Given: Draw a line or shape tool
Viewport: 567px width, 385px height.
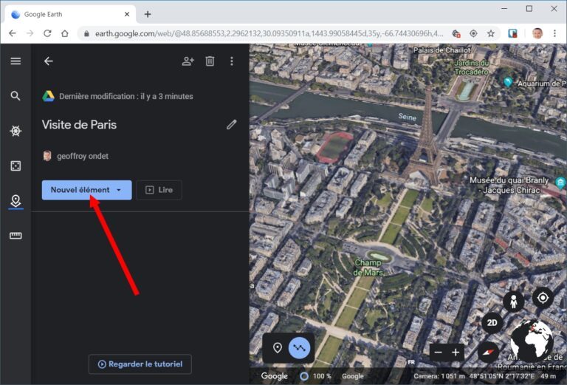Looking at the screenshot, I should (300, 348).
